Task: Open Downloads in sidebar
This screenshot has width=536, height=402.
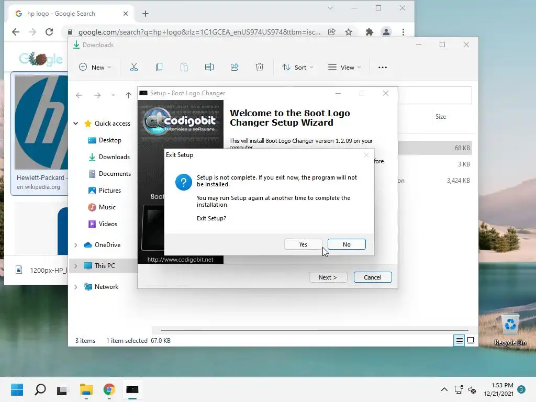Action: 109,157
